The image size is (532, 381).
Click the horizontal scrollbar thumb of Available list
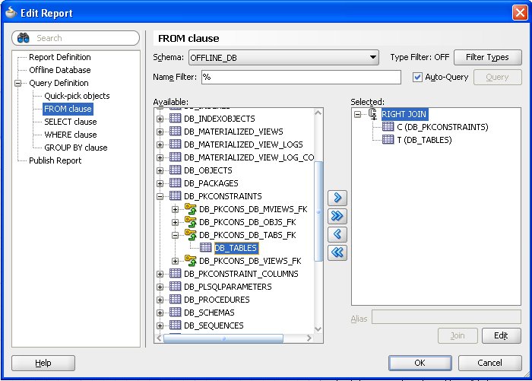(x=223, y=338)
